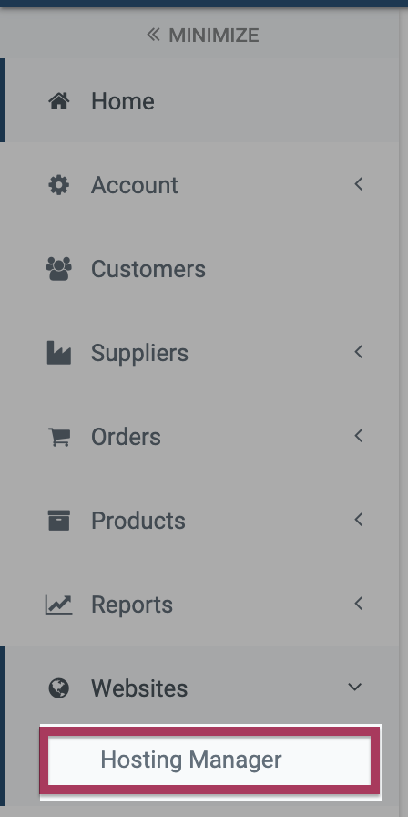This screenshot has height=817, width=408.
Task: Click the double-chevron minimize icon
Action: click(153, 35)
